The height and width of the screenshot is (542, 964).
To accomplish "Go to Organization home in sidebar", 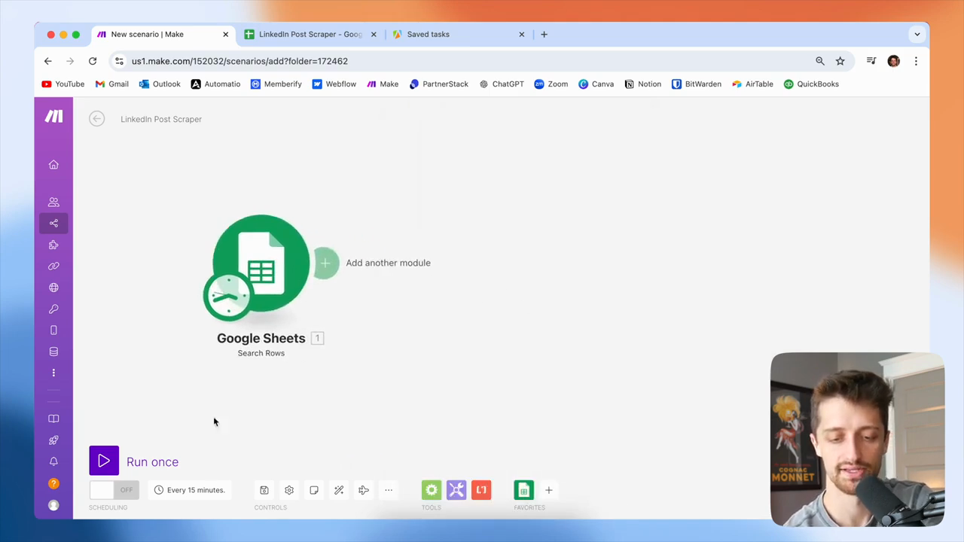I will 53,165.
